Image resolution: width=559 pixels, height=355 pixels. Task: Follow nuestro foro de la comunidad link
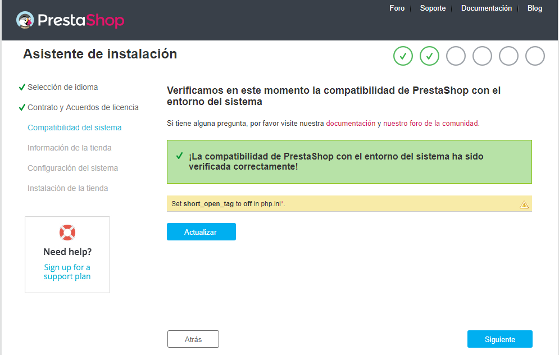click(x=431, y=124)
